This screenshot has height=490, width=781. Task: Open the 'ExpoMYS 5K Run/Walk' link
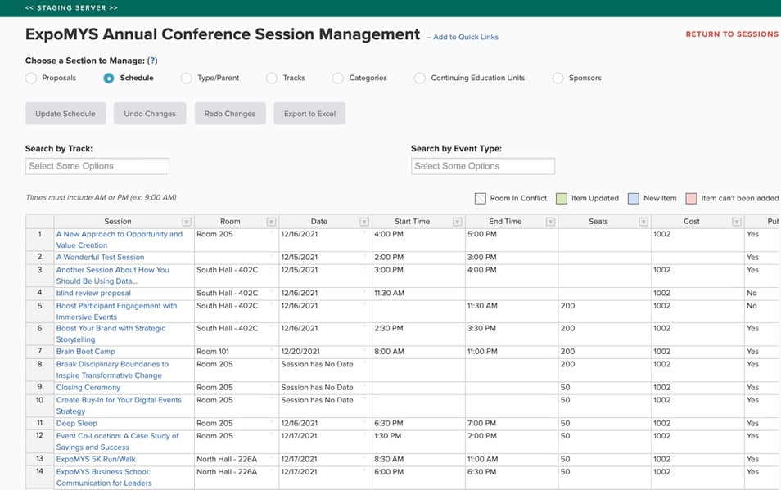coord(96,459)
